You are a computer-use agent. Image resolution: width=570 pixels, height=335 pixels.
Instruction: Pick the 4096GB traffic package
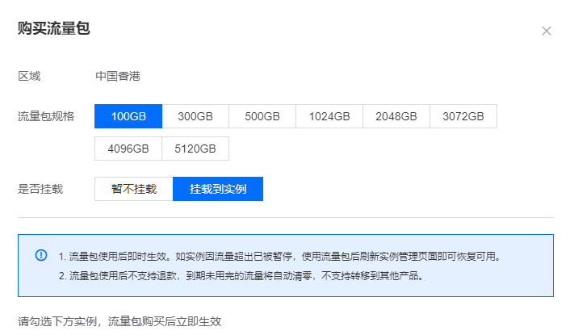(x=128, y=149)
